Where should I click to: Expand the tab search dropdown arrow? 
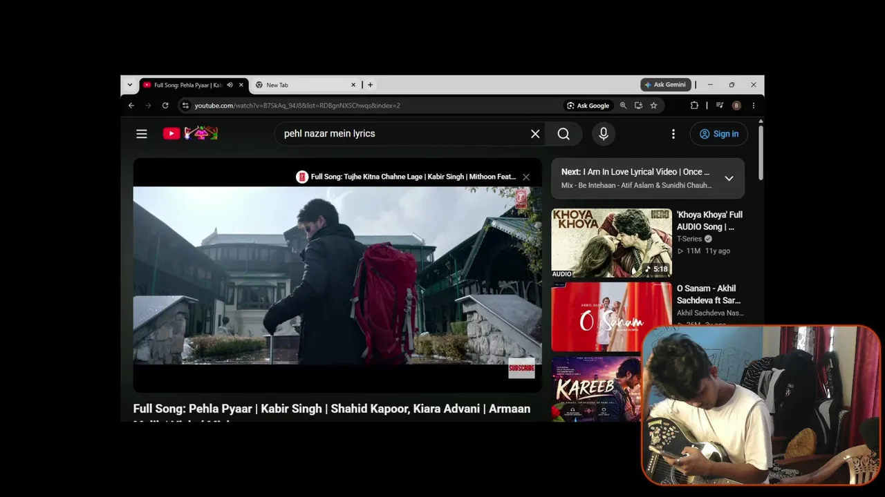[129, 85]
